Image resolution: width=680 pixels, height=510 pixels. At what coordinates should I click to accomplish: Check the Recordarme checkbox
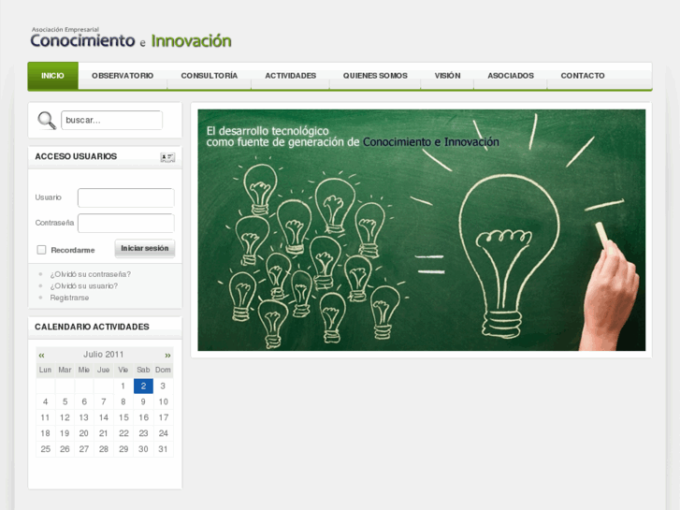coord(42,250)
